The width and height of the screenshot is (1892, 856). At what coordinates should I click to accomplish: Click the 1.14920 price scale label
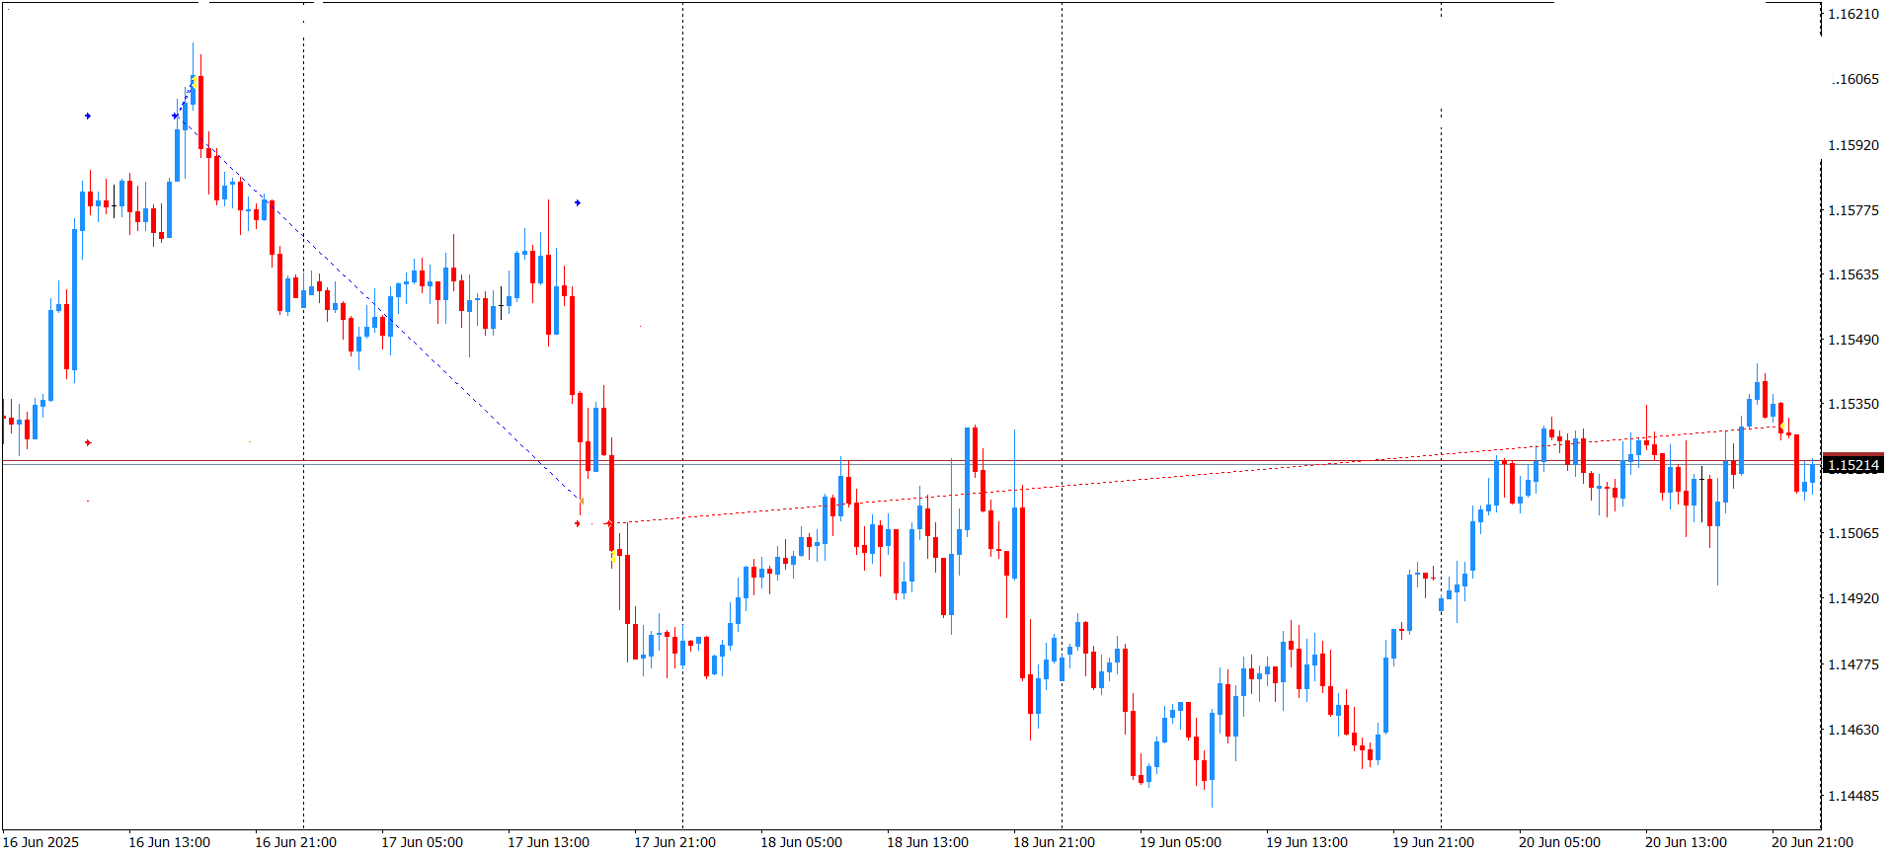click(x=1853, y=598)
